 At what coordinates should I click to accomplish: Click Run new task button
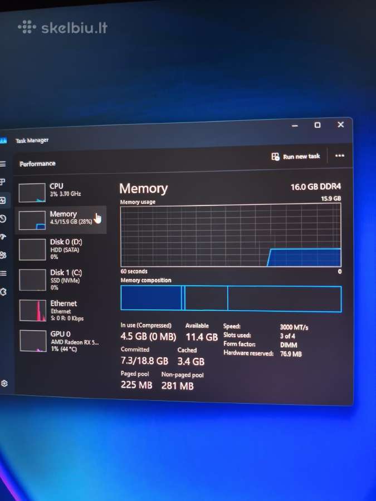coord(296,156)
